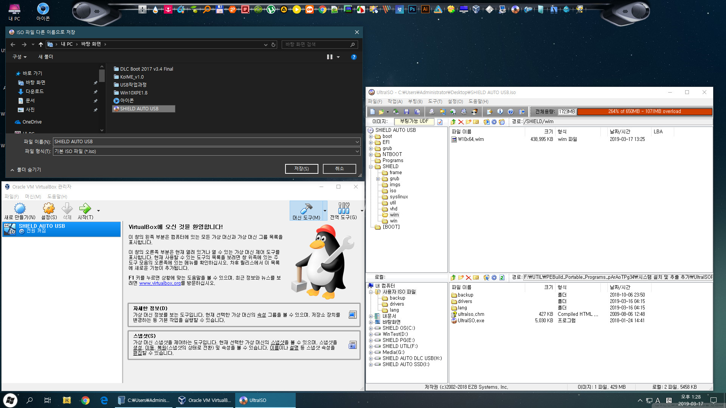
Task: Expand the boot folder in UltraISO tree
Action: click(371, 137)
